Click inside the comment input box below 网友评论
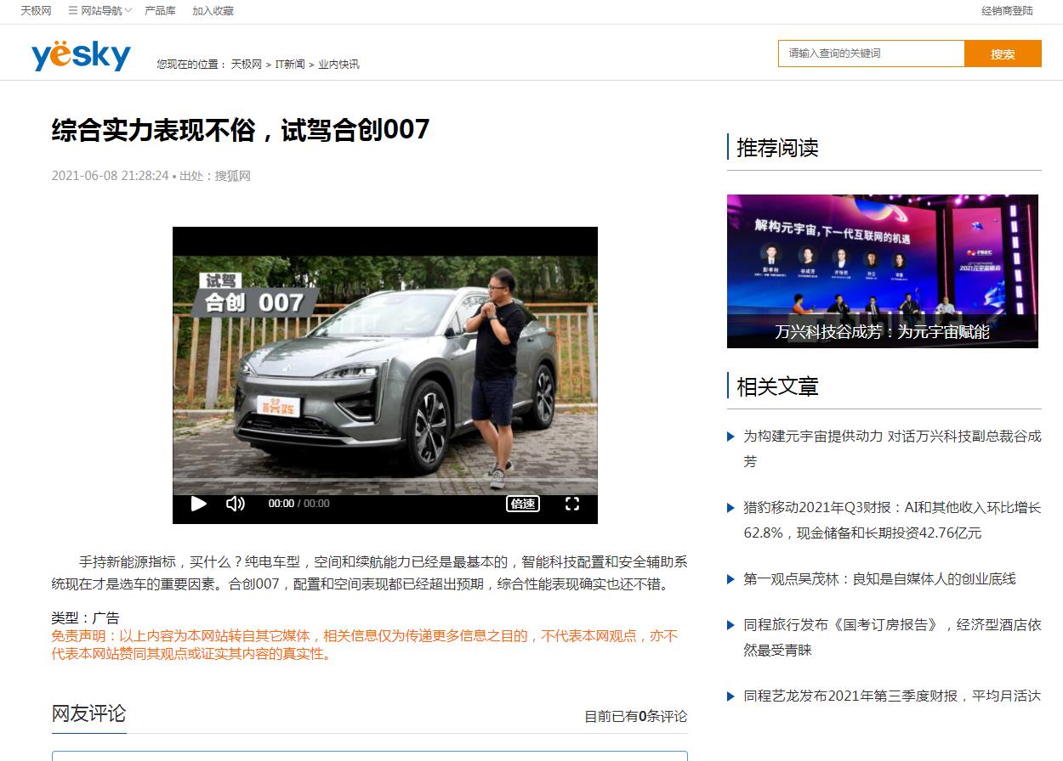Screen dimensions: 1063x761 pyautogui.click(x=370, y=756)
